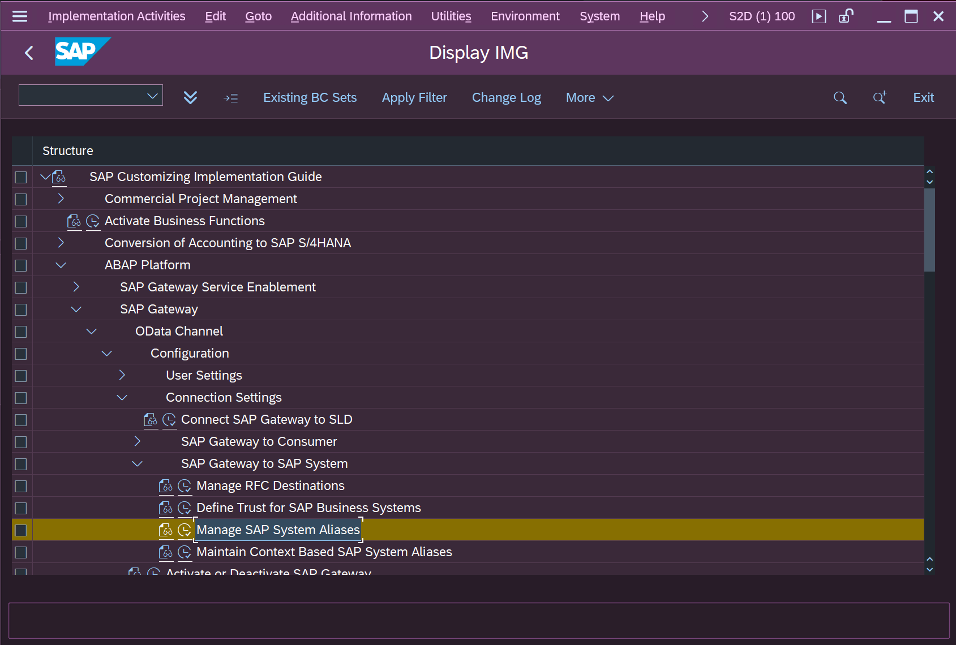
Task: Open the Utilities menu
Action: tap(451, 16)
